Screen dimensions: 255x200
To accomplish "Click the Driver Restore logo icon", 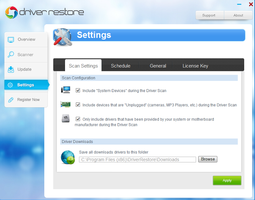I will pos(11,13).
